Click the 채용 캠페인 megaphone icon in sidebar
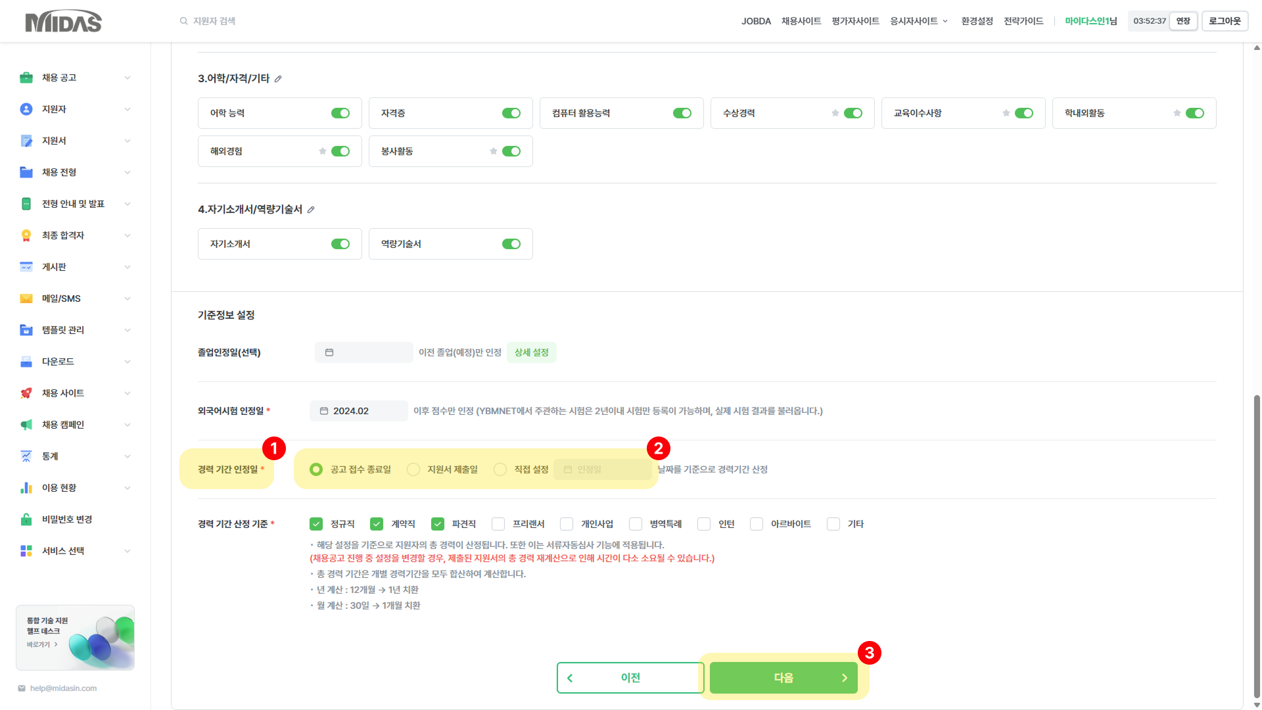Image resolution: width=1262 pixels, height=710 pixels. click(26, 425)
